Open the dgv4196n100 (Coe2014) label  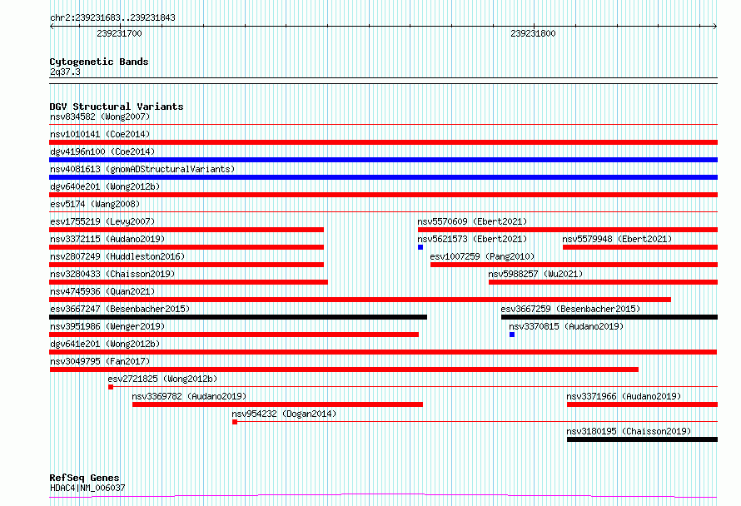(x=102, y=151)
